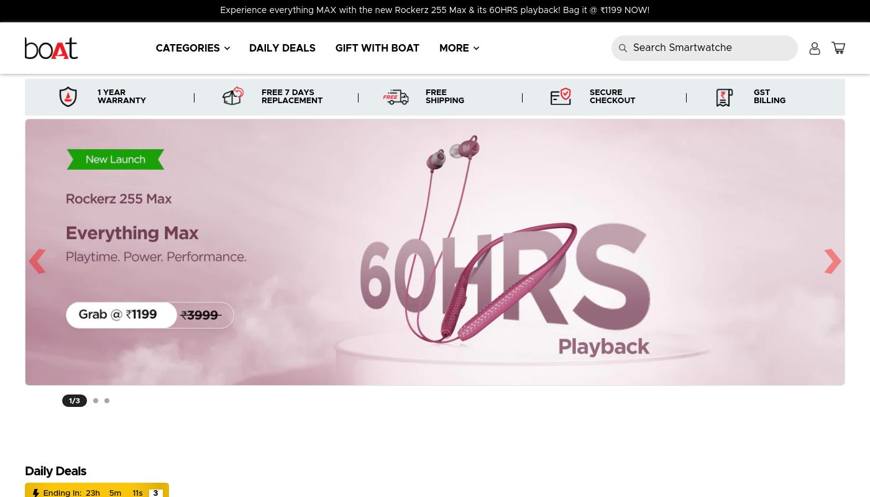Viewport: 870px width, 497px height.
Task: Click the SECURE CHECKOUT text
Action: point(612,96)
